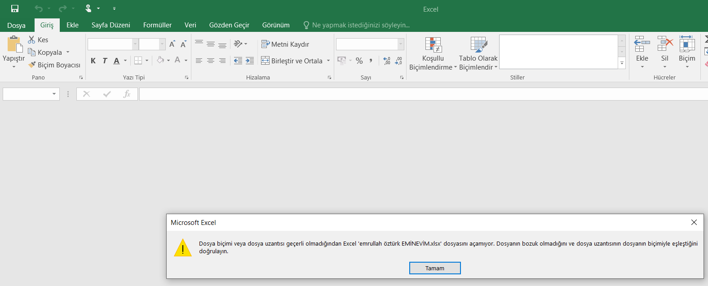Screen dimensions: 708x286
Task: Decrease font size icon
Action: point(183,44)
